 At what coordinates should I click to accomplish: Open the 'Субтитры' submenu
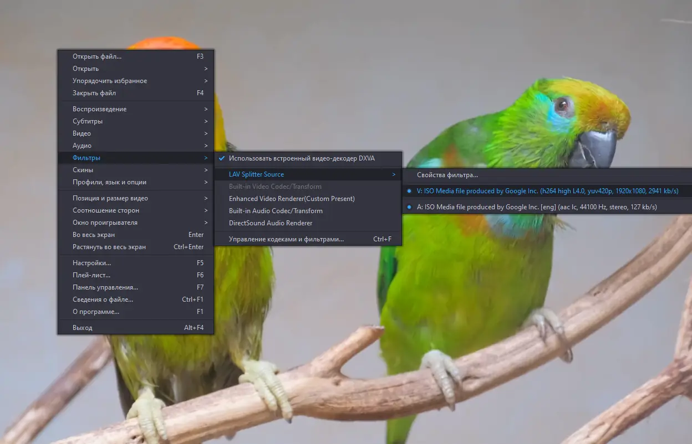point(136,121)
